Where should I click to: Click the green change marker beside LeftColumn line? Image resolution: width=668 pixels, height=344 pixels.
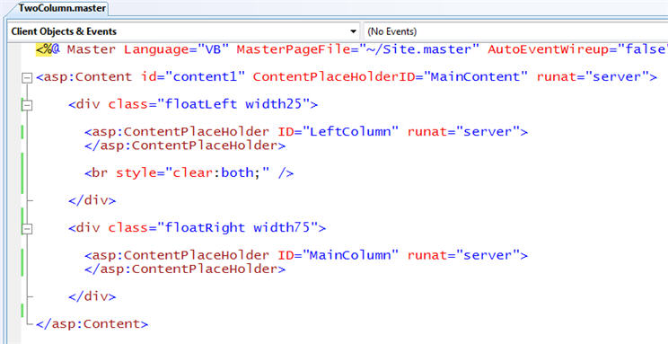click(x=22, y=132)
